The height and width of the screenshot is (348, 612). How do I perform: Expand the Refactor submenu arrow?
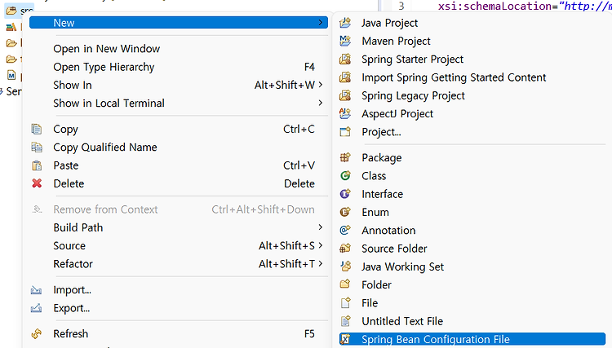(321, 263)
